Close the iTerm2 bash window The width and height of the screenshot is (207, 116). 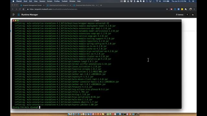coord(13,21)
